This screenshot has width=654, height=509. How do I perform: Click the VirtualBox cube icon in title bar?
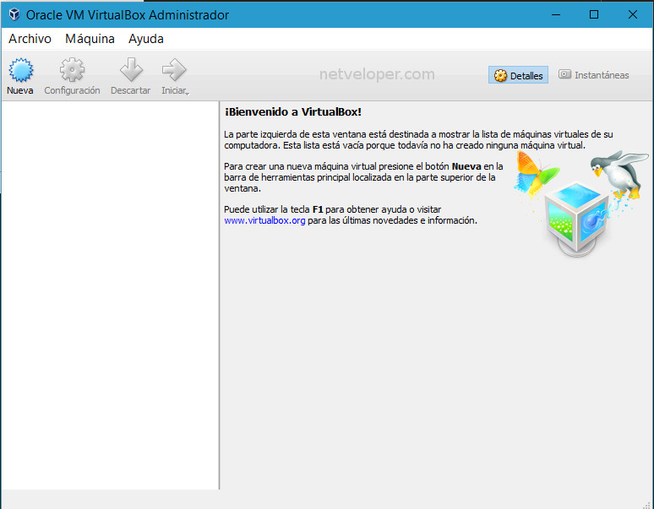pos(14,14)
